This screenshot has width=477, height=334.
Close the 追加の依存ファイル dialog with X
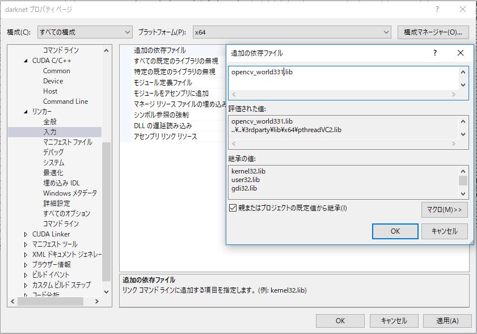(461, 53)
